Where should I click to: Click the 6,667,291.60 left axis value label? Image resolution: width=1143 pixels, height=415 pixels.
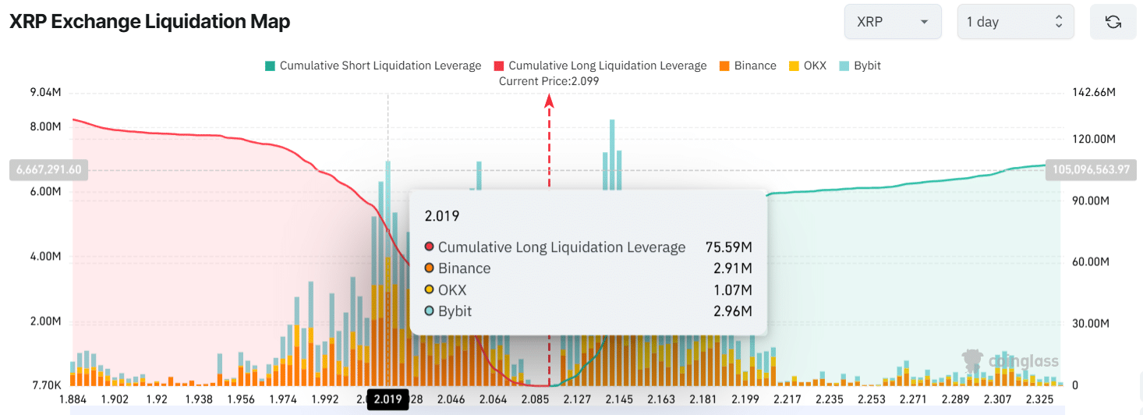pyautogui.click(x=48, y=169)
